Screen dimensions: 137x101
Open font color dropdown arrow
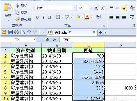(92, 17)
